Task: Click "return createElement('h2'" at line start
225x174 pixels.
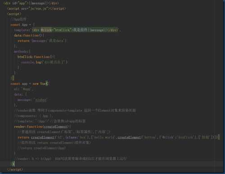Action: (39, 137)
